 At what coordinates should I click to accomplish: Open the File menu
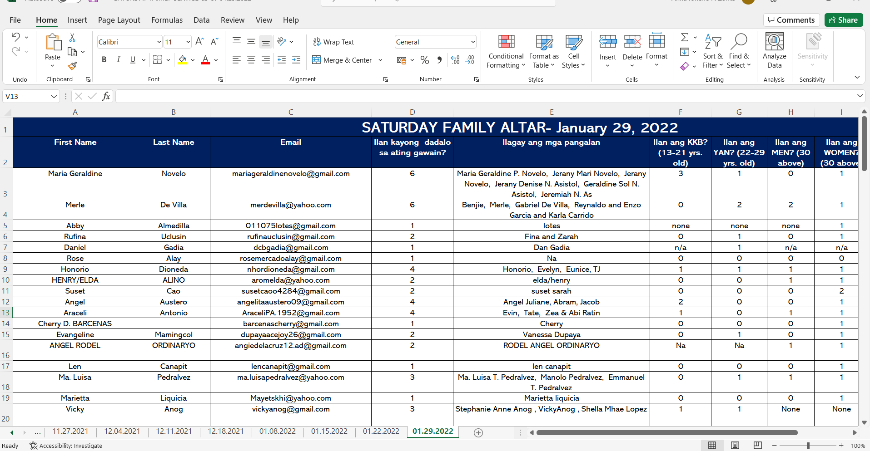pyautogui.click(x=15, y=20)
